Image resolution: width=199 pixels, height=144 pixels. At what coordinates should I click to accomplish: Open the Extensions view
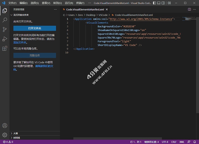(5, 48)
